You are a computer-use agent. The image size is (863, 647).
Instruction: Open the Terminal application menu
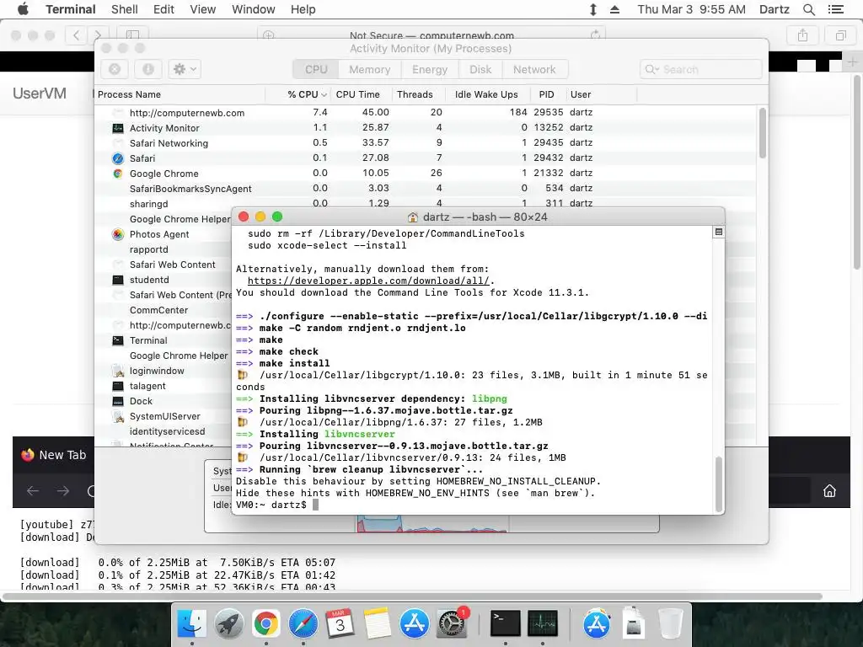click(x=71, y=9)
